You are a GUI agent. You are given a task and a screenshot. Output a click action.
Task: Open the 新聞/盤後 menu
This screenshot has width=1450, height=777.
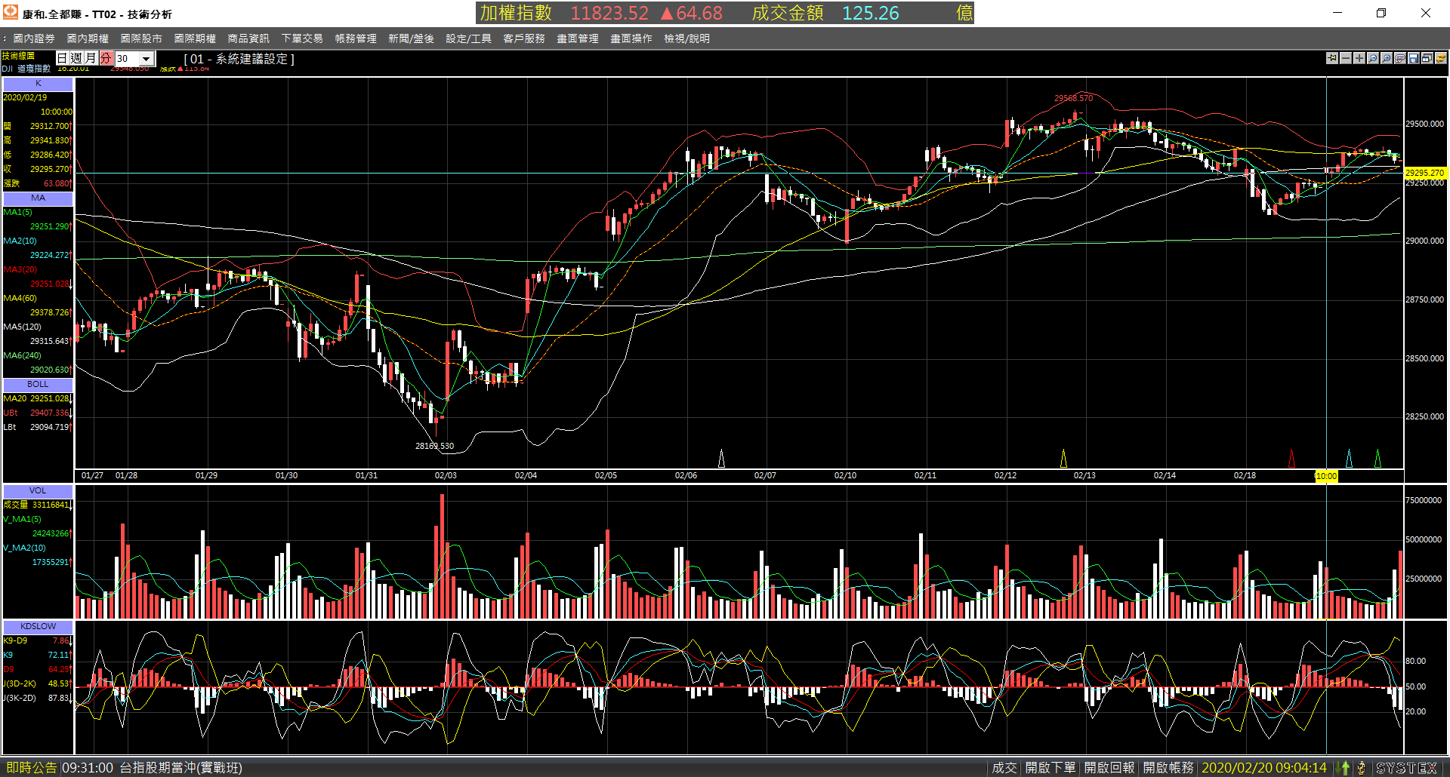pyautogui.click(x=411, y=38)
